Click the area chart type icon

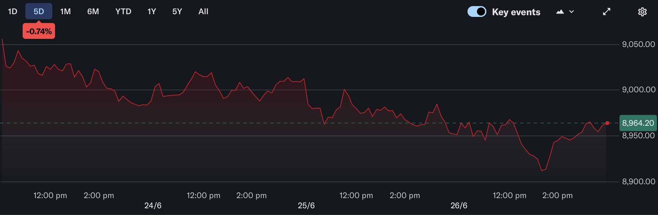click(x=560, y=12)
